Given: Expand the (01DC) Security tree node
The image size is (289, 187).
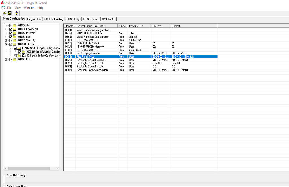Looking at the screenshot, I should [x=6, y=41].
